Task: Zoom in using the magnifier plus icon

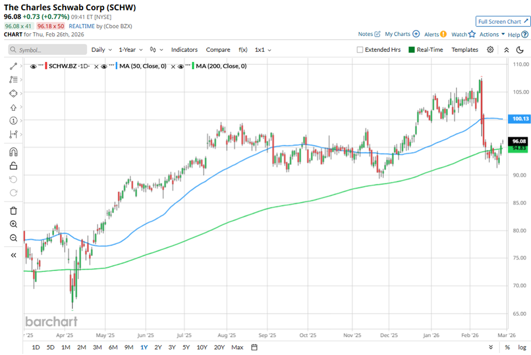Action: [14, 224]
